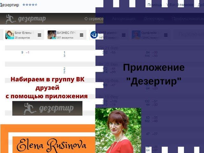This screenshot has height=153, width=204.
Task: Open the Профессионалам menu item
Action: point(188,19)
